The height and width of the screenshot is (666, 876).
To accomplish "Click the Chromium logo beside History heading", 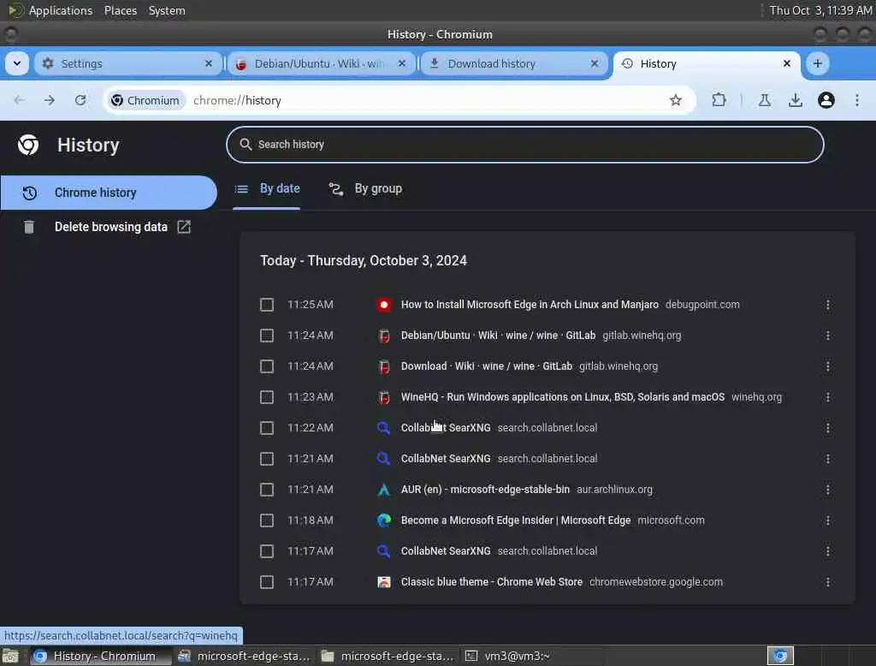I will point(28,145).
